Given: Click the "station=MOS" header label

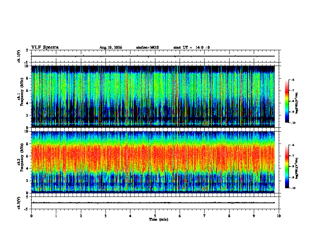Looking at the screenshot, I should (147, 47).
